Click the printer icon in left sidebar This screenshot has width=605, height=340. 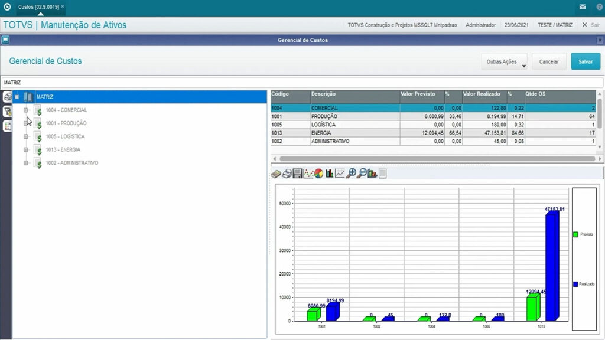click(x=7, y=96)
